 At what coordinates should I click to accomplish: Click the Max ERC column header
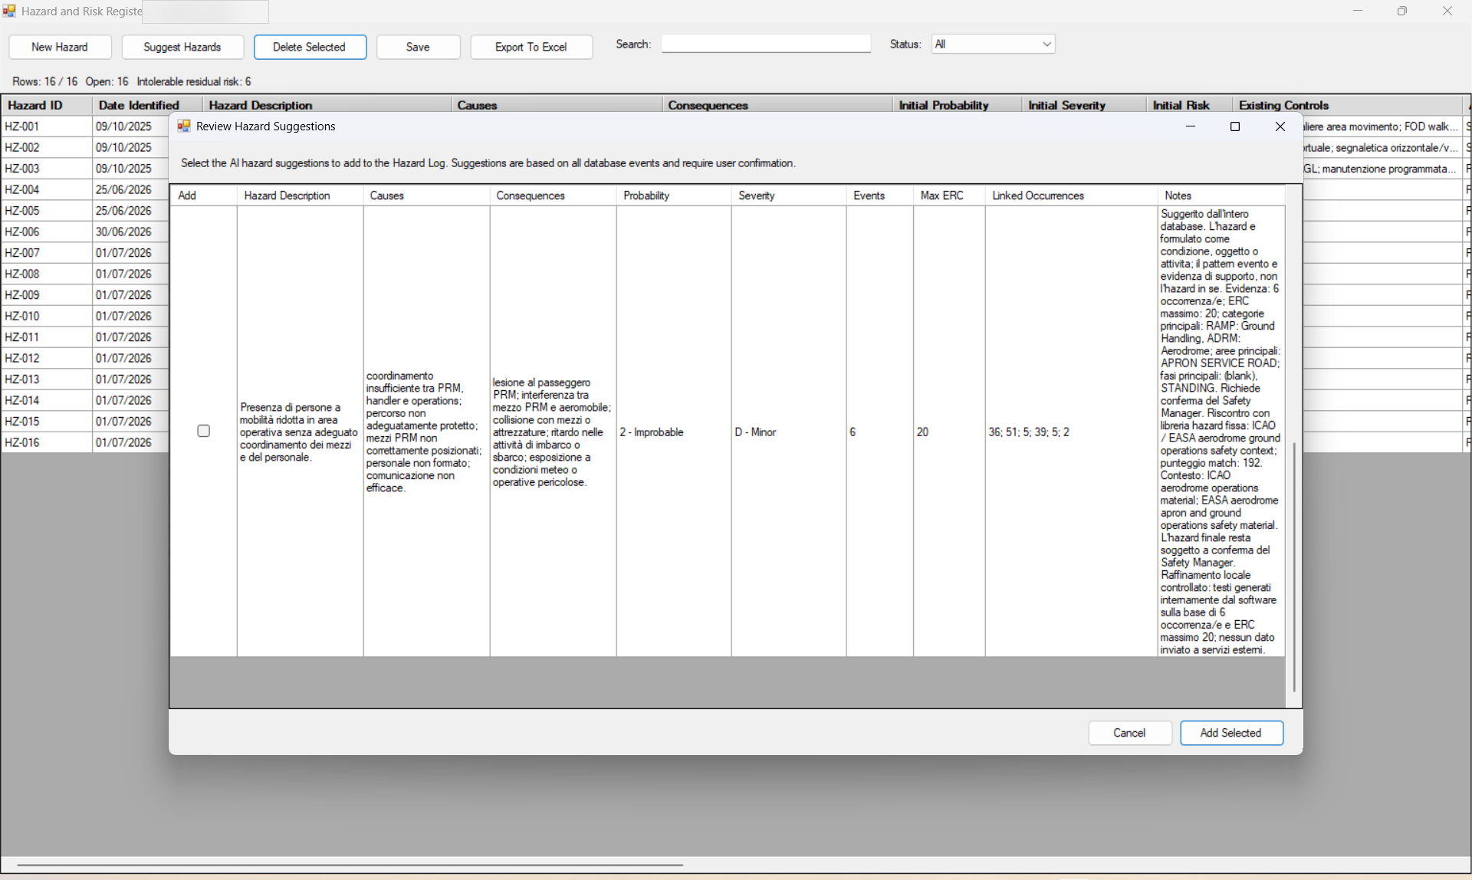(949, 195)
